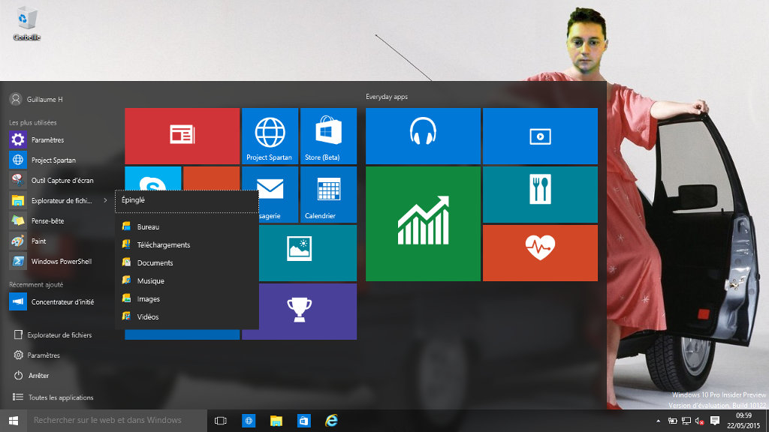Launch Project Spartan from the most-used list

click(58, 160)
